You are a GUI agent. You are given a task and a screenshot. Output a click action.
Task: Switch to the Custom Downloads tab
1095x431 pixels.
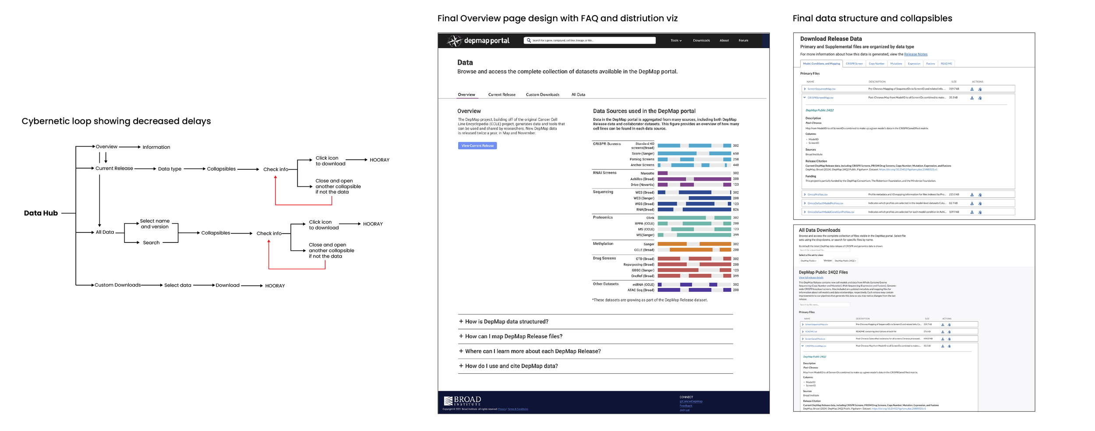pos(542,95)
